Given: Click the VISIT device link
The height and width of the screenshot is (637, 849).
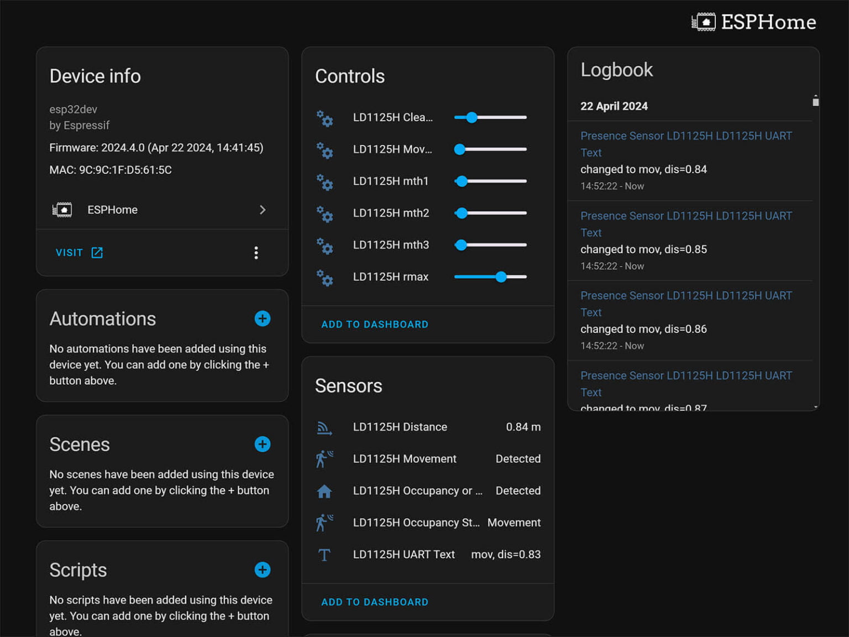Looking at the screenshot, I should tap(79, 253).
